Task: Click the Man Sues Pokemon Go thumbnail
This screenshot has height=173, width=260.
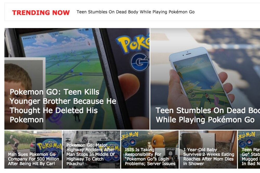Action: coord(33,149)
